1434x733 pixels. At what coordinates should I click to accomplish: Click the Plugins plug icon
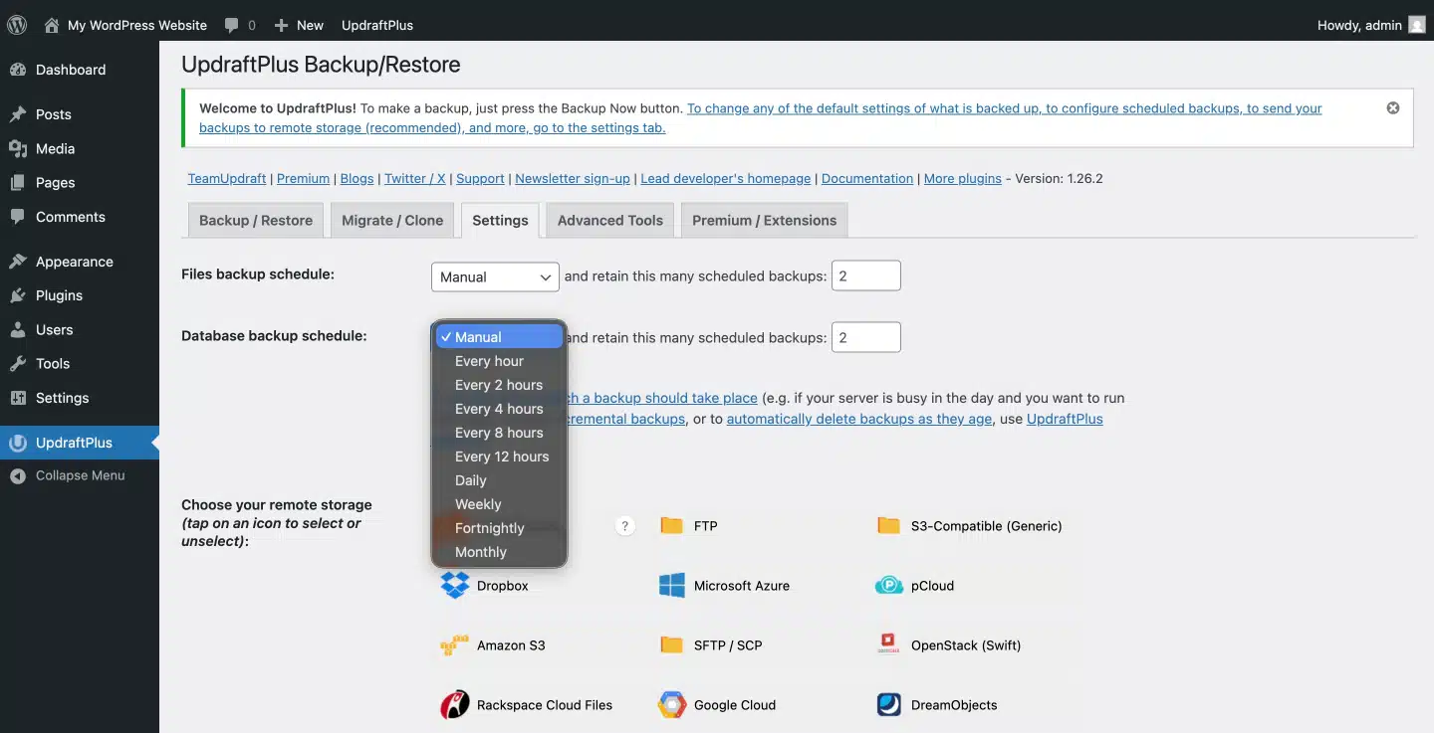click(18, 295)
